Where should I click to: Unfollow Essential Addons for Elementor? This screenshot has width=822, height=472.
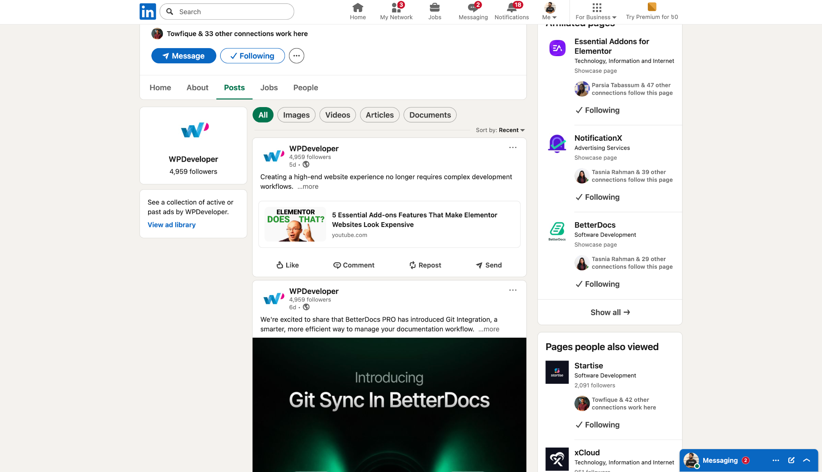click(597, 110)
